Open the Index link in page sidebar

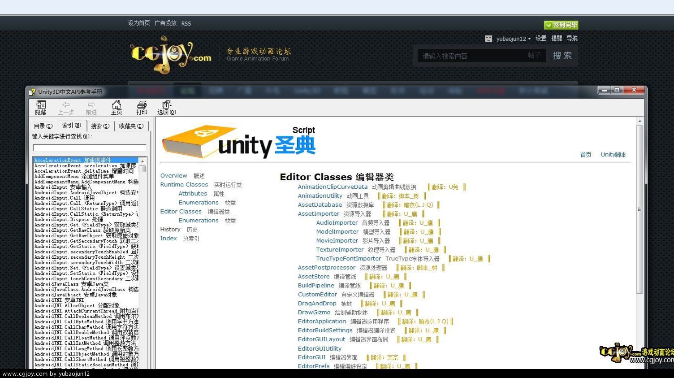168,239
